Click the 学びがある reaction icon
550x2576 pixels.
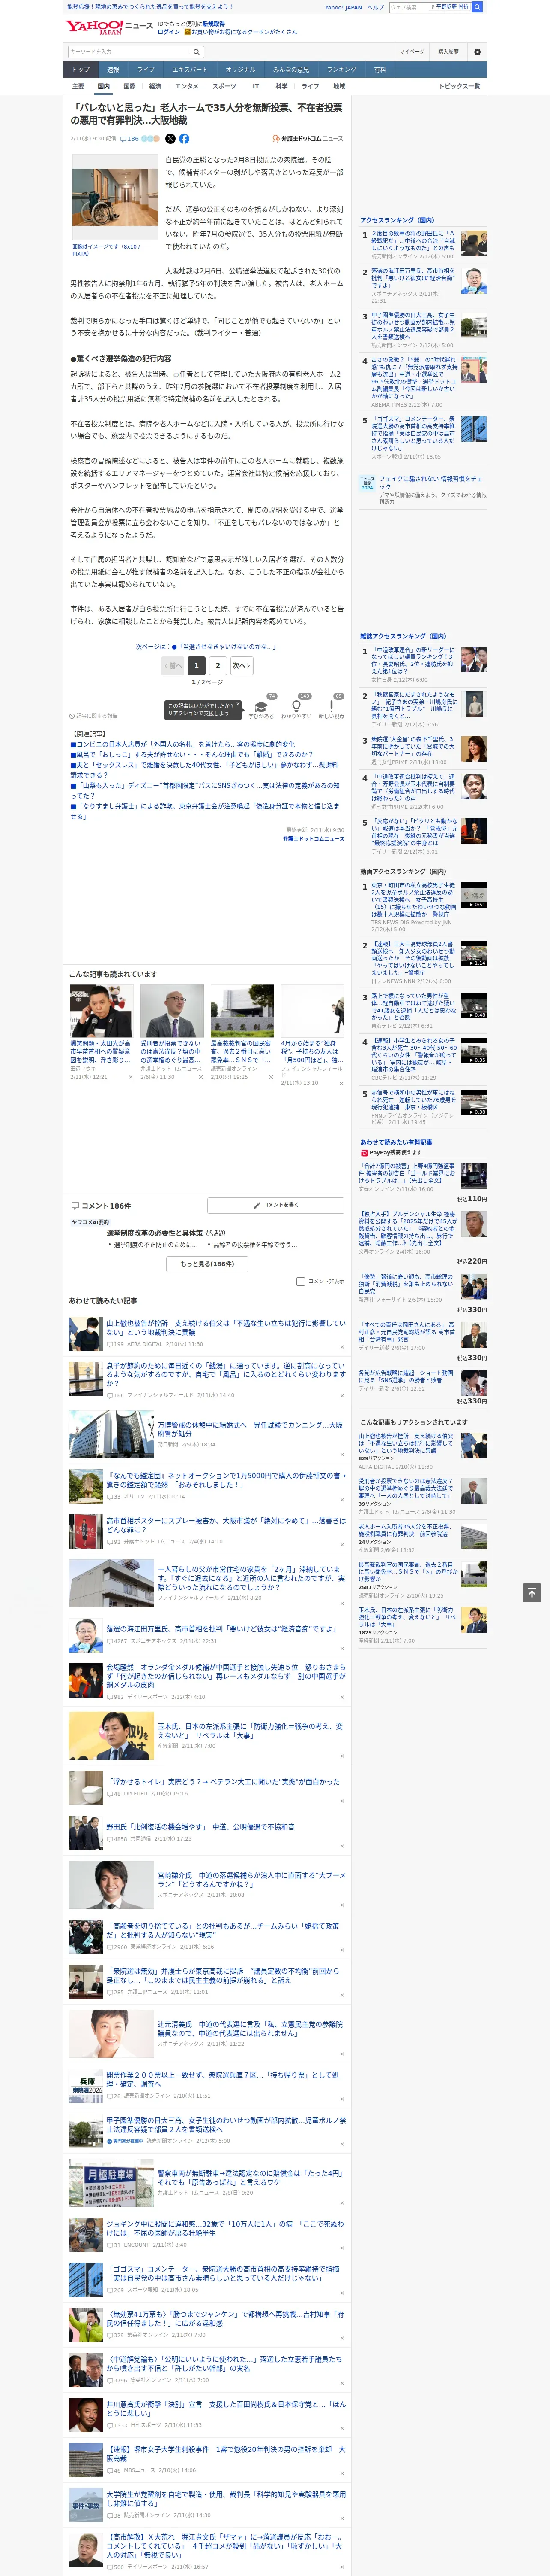pos(263,705)
